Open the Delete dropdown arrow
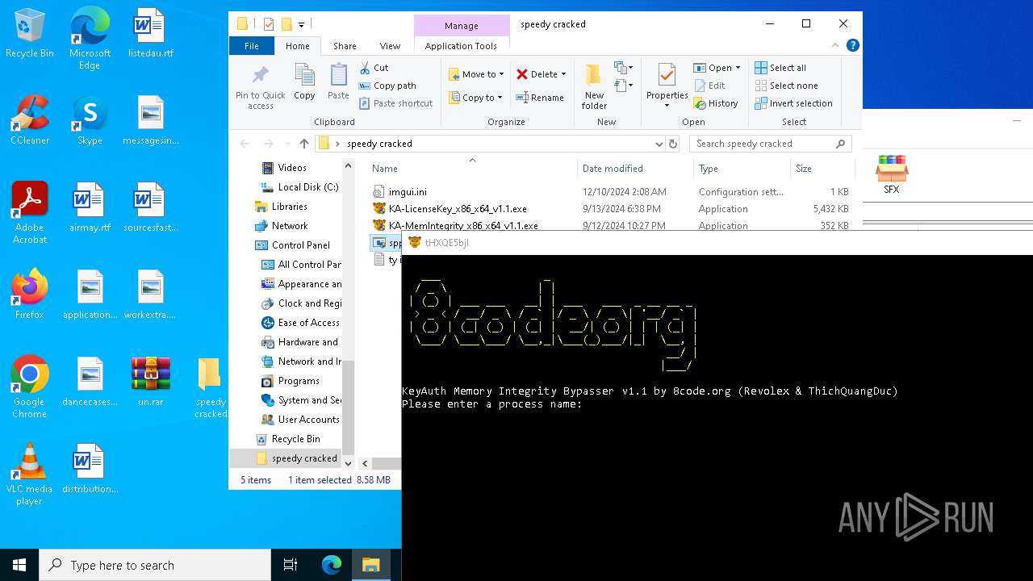The height and width of the screenshot is (581, 1033). (563, 74)
